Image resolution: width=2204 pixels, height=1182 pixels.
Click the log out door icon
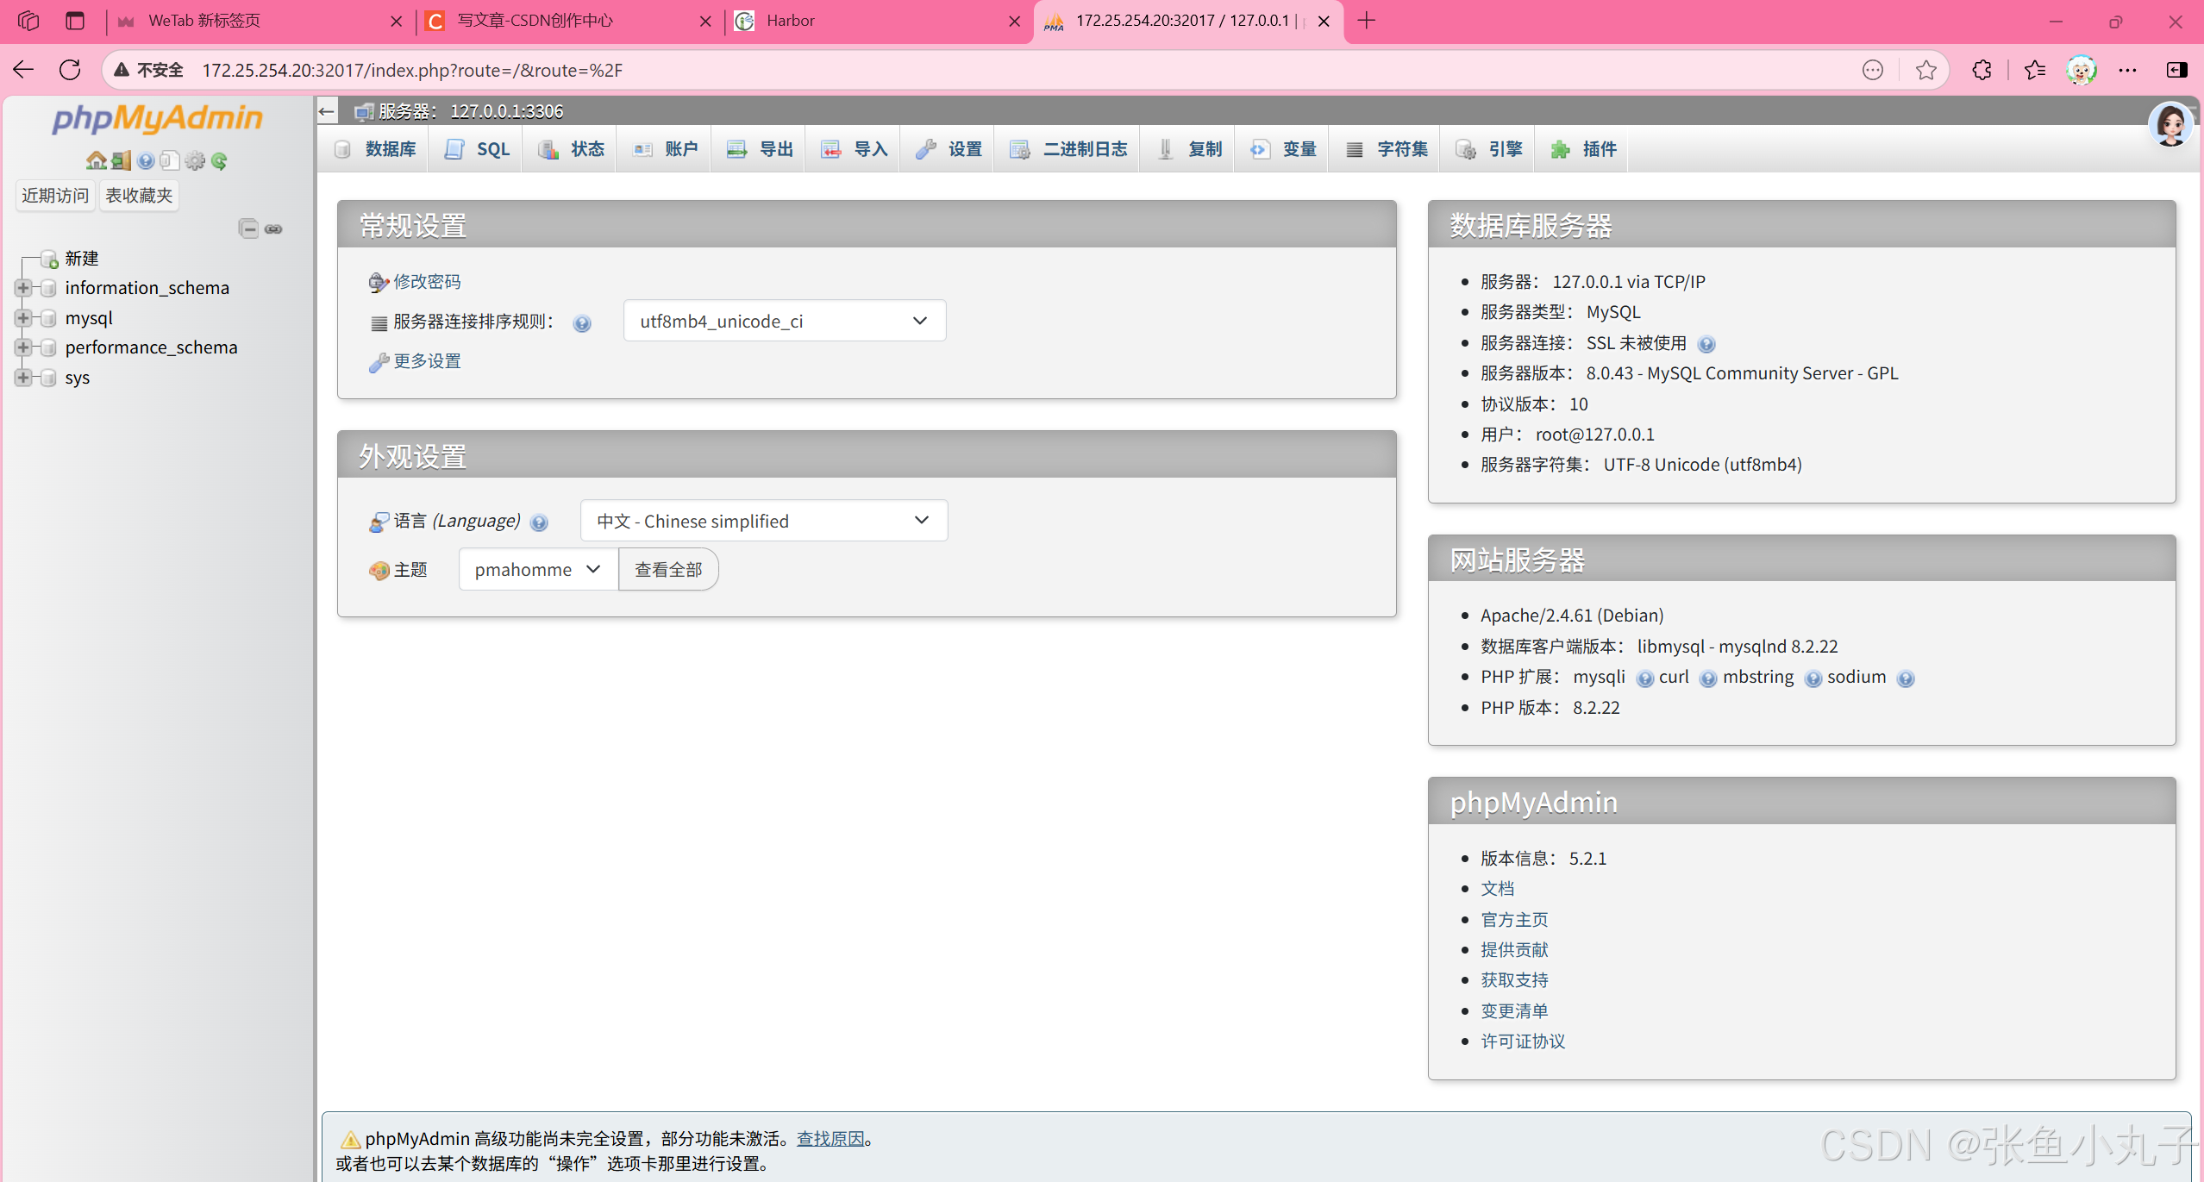coord(121,160)
